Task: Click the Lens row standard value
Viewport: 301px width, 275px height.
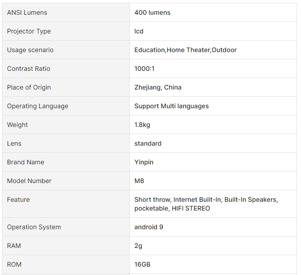Action: 148,144
